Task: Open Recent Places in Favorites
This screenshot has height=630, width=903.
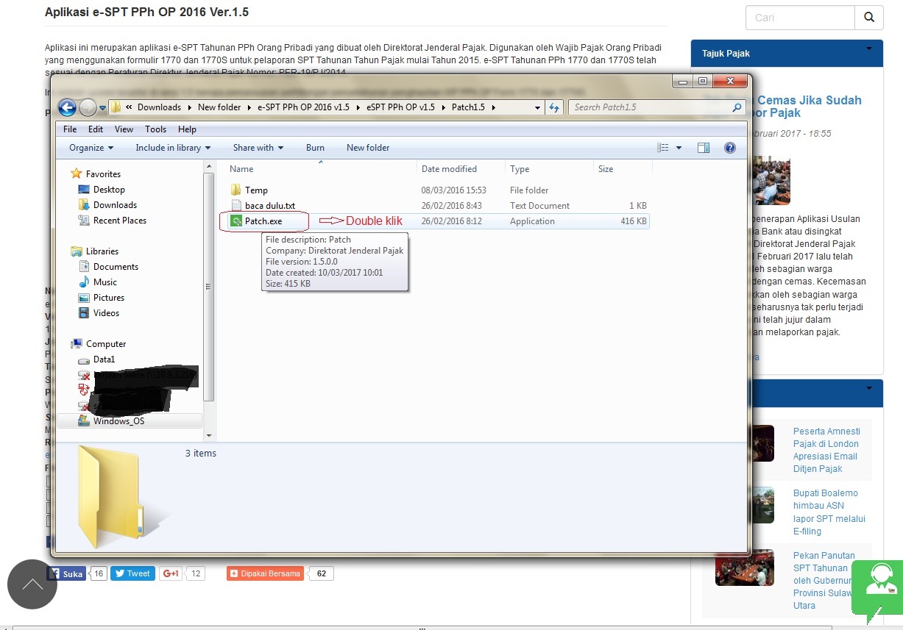Action: click(x=119, y=221)
